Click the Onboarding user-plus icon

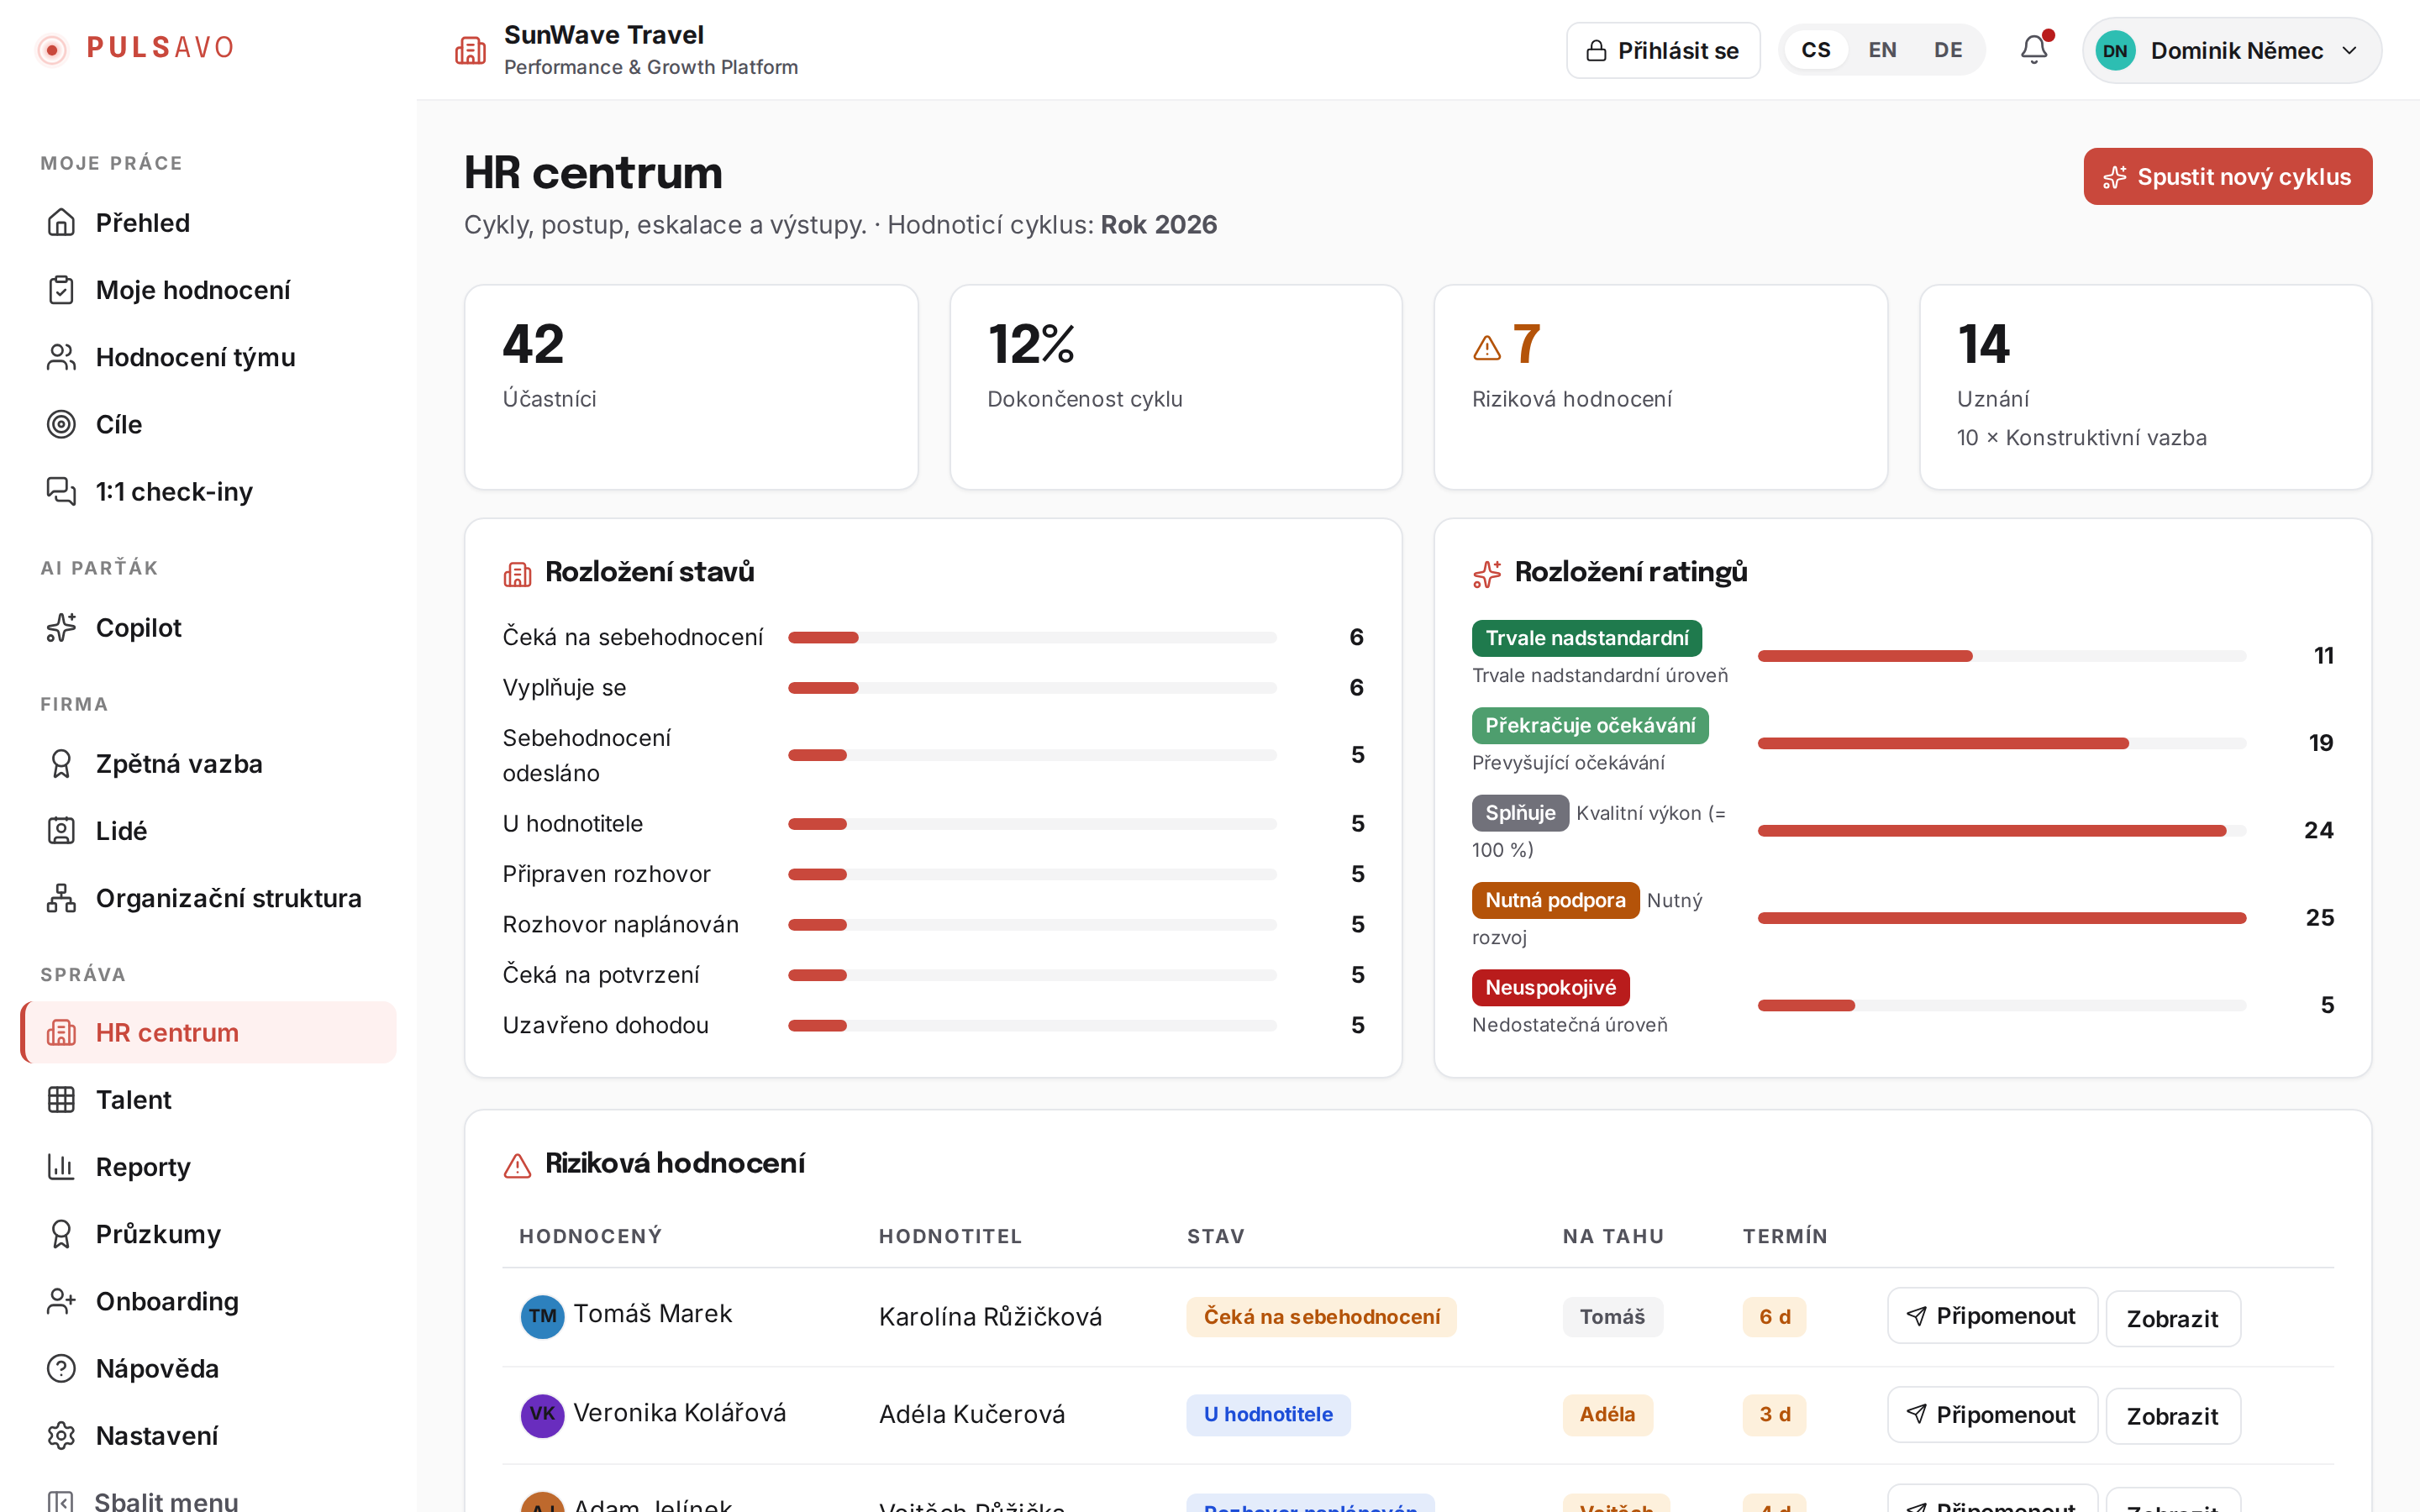(x=61, y=1301)
